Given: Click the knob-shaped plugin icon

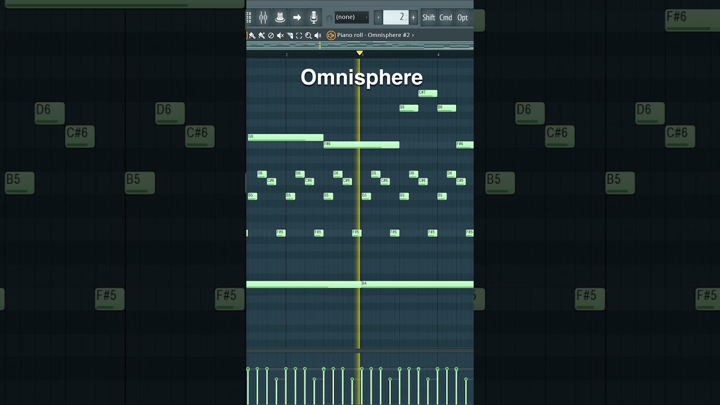Looking at the screenshot, I should pos(280,17).
